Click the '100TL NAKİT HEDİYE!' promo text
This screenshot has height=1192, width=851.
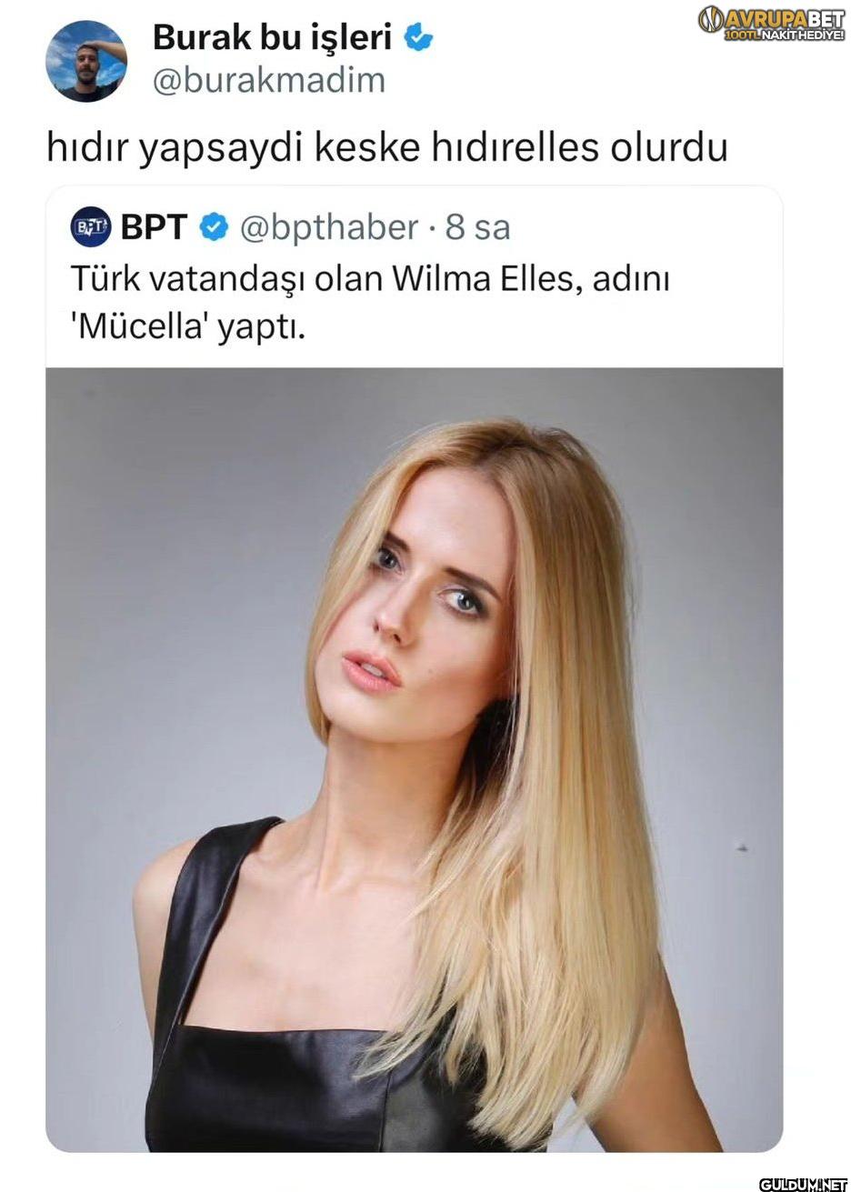click(x=785, y=34)
